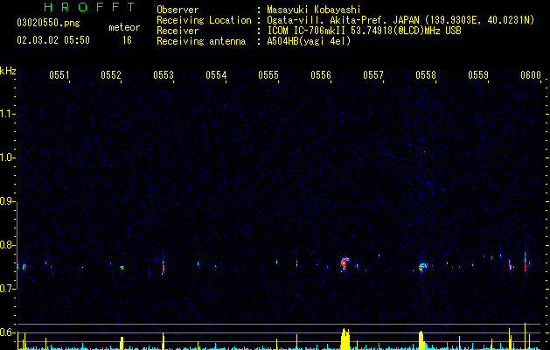
Task: Click the circular meteor echo near 0558
Action: click(422, 267)
